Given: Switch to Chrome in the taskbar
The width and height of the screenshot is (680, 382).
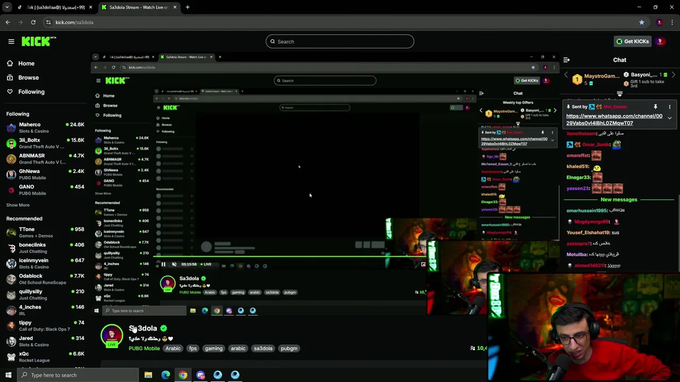Looking at the screenshot, I should click(x=183, y=375).
